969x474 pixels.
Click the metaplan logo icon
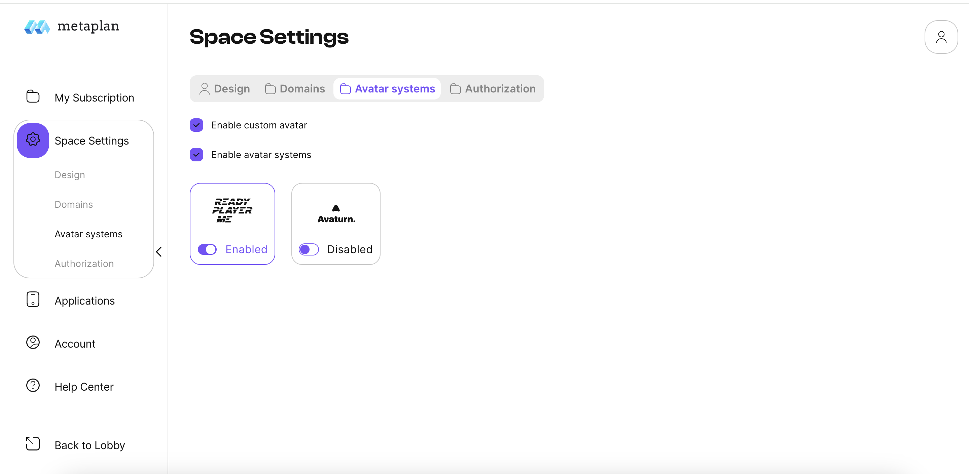(37, 27)
